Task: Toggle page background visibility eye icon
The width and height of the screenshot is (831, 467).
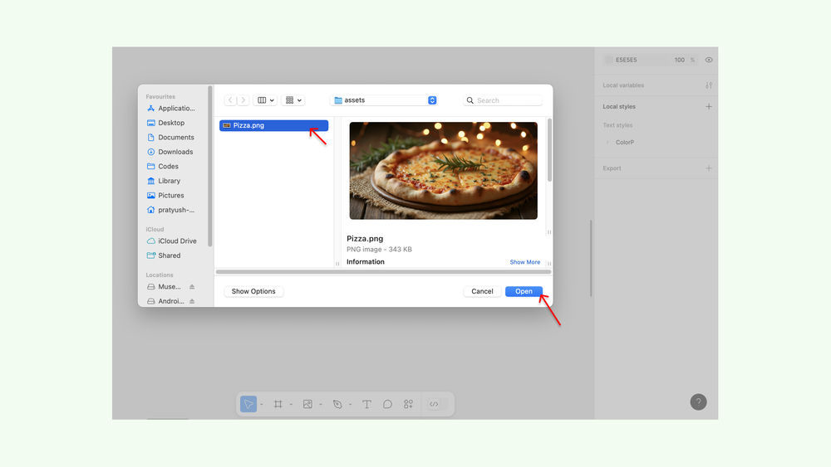Action: pos(709,60)
